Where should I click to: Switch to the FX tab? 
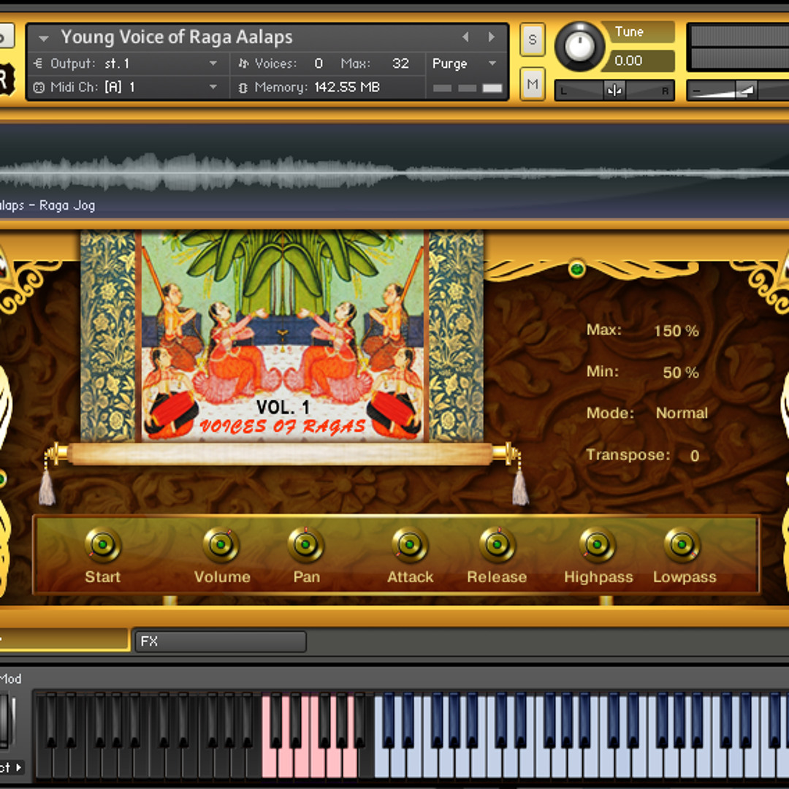point(219,641)
